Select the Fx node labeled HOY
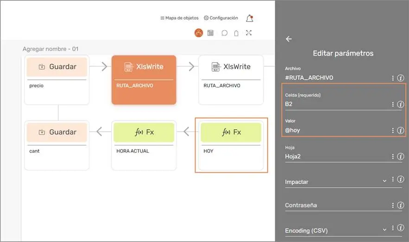The height and width of the screenshot is (242, 409). 231,145
